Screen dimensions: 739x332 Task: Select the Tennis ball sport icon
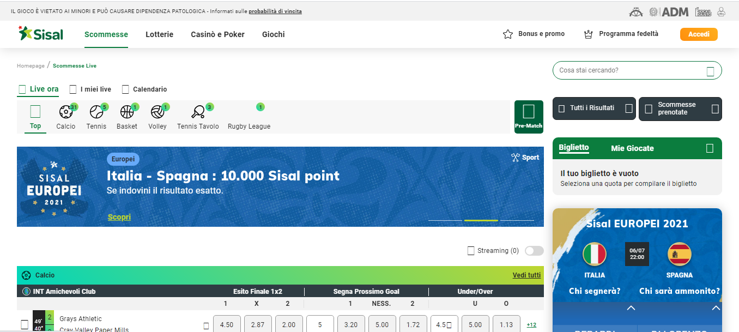click(x=96, y=112)
